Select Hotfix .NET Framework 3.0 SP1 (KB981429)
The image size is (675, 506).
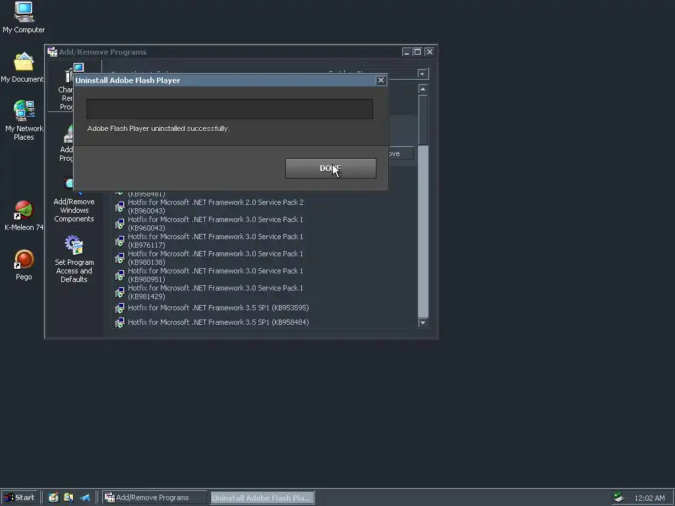click(216, 293)
